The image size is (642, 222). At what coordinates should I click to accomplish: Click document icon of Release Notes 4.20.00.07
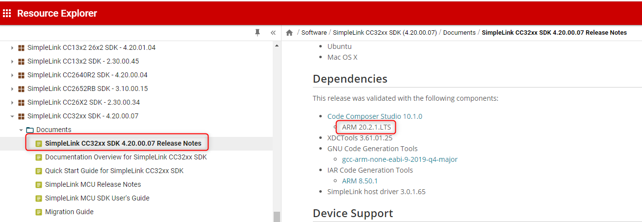(x=39, y=144)
